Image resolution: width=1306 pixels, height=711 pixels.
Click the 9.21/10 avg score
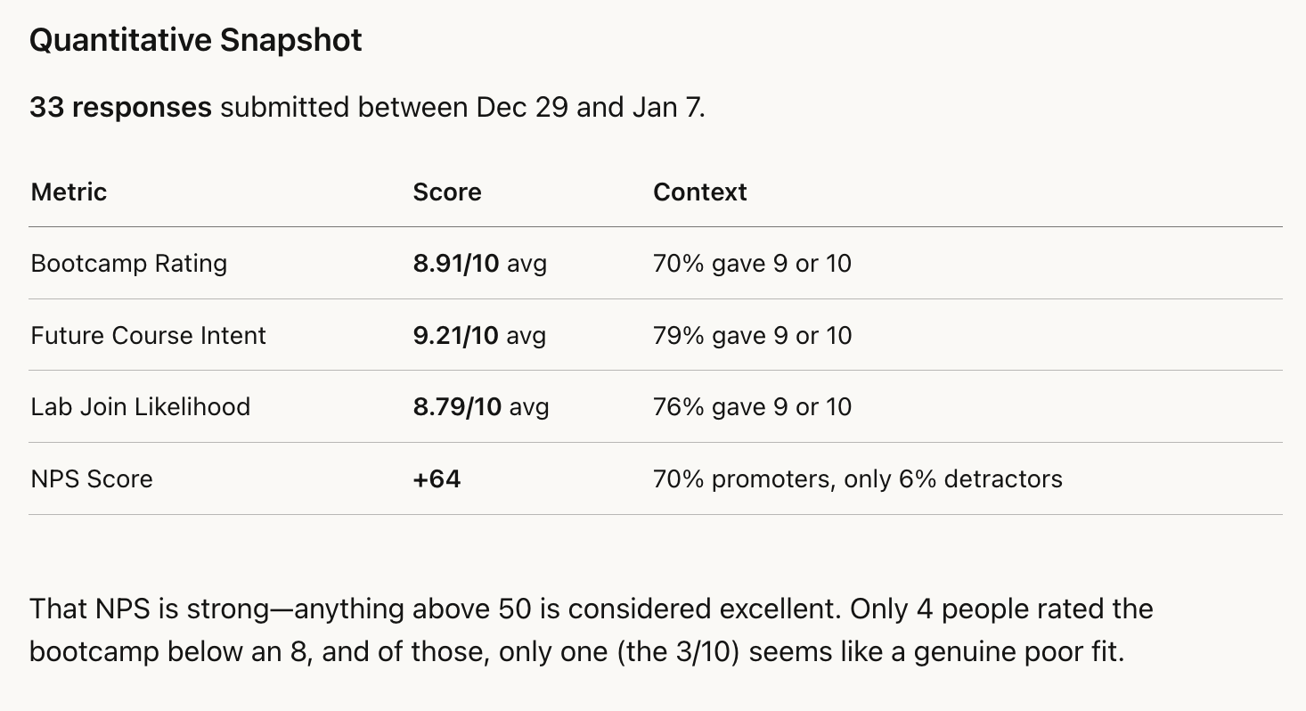(x=479, y=336)
